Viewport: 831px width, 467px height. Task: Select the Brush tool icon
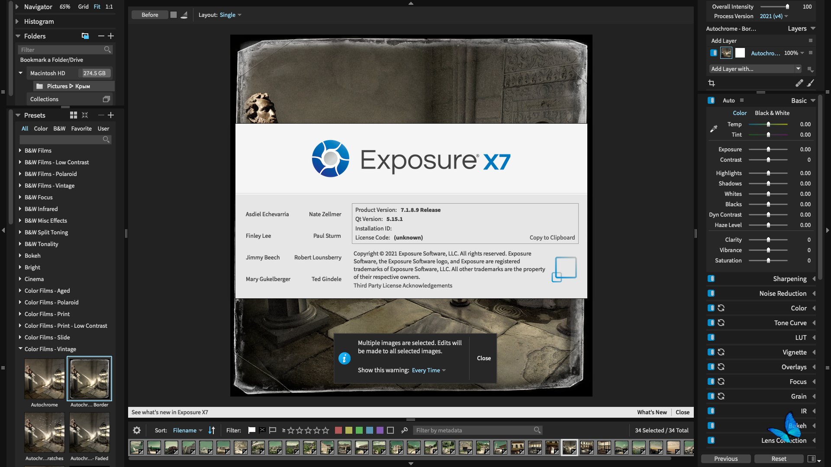[811, 83]
